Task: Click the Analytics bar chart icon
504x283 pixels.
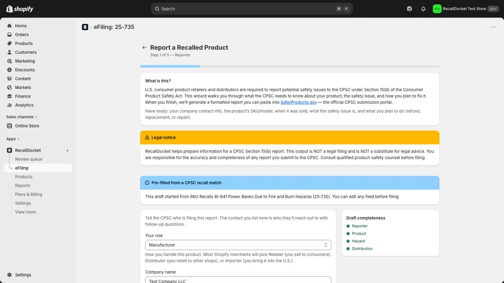Action: (x=9, y=105)
